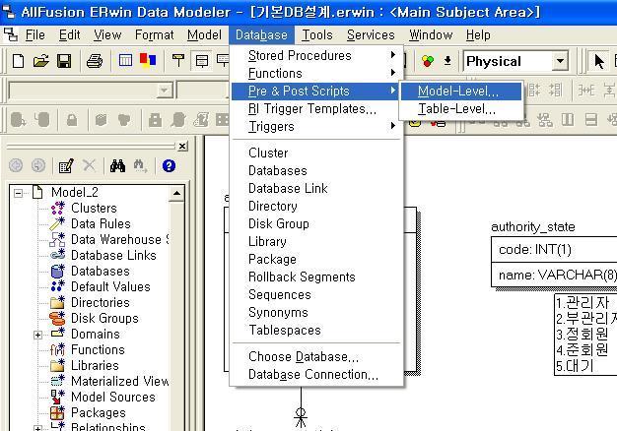Click the Open folder icon
Viewport: 617px width, 431px height.
tap(41, 61)
